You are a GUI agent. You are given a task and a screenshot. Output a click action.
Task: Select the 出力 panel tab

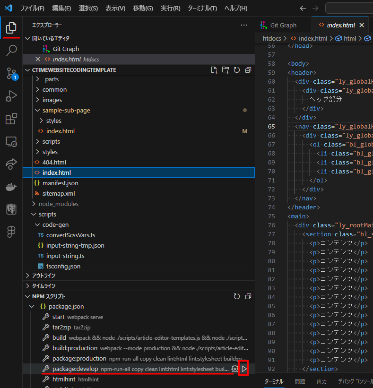[x=322, y=381]
